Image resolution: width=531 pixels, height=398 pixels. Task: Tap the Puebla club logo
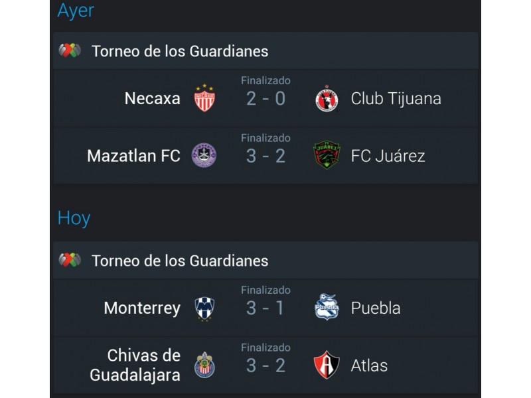(327, 307)
